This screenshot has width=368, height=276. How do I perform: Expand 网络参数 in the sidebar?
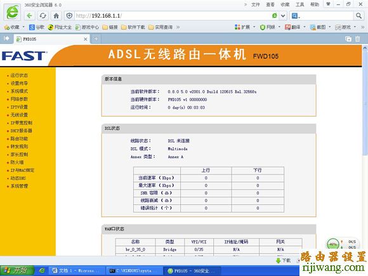point(19,99)
